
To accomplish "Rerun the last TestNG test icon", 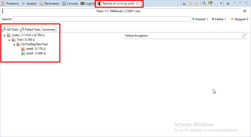I will (x=204, y=3).
